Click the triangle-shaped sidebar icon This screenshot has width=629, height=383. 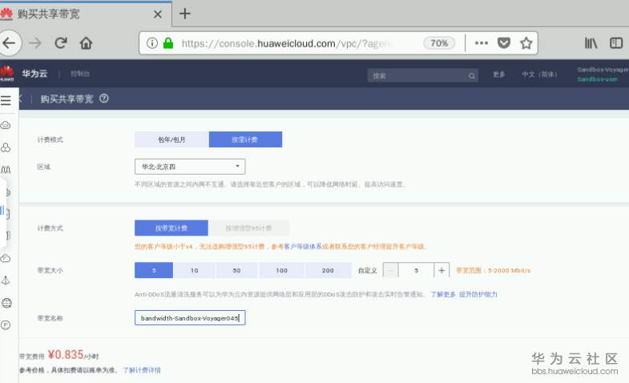click(6, 280)
